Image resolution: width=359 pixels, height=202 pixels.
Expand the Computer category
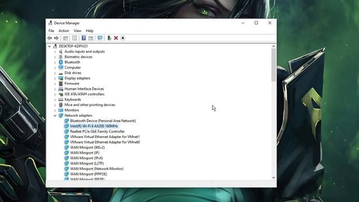pos(55,67)
